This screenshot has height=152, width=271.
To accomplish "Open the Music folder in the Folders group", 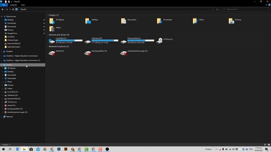I will (x=198, y=21).
